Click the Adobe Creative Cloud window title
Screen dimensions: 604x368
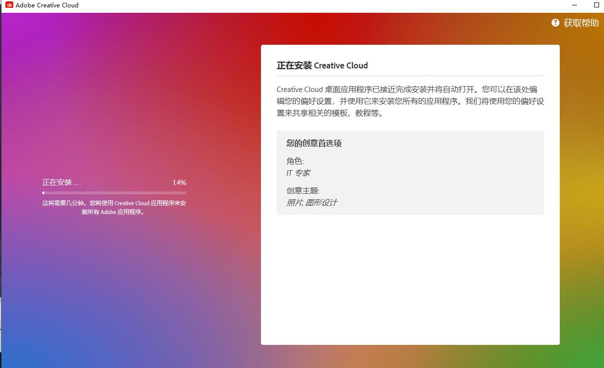47,5
